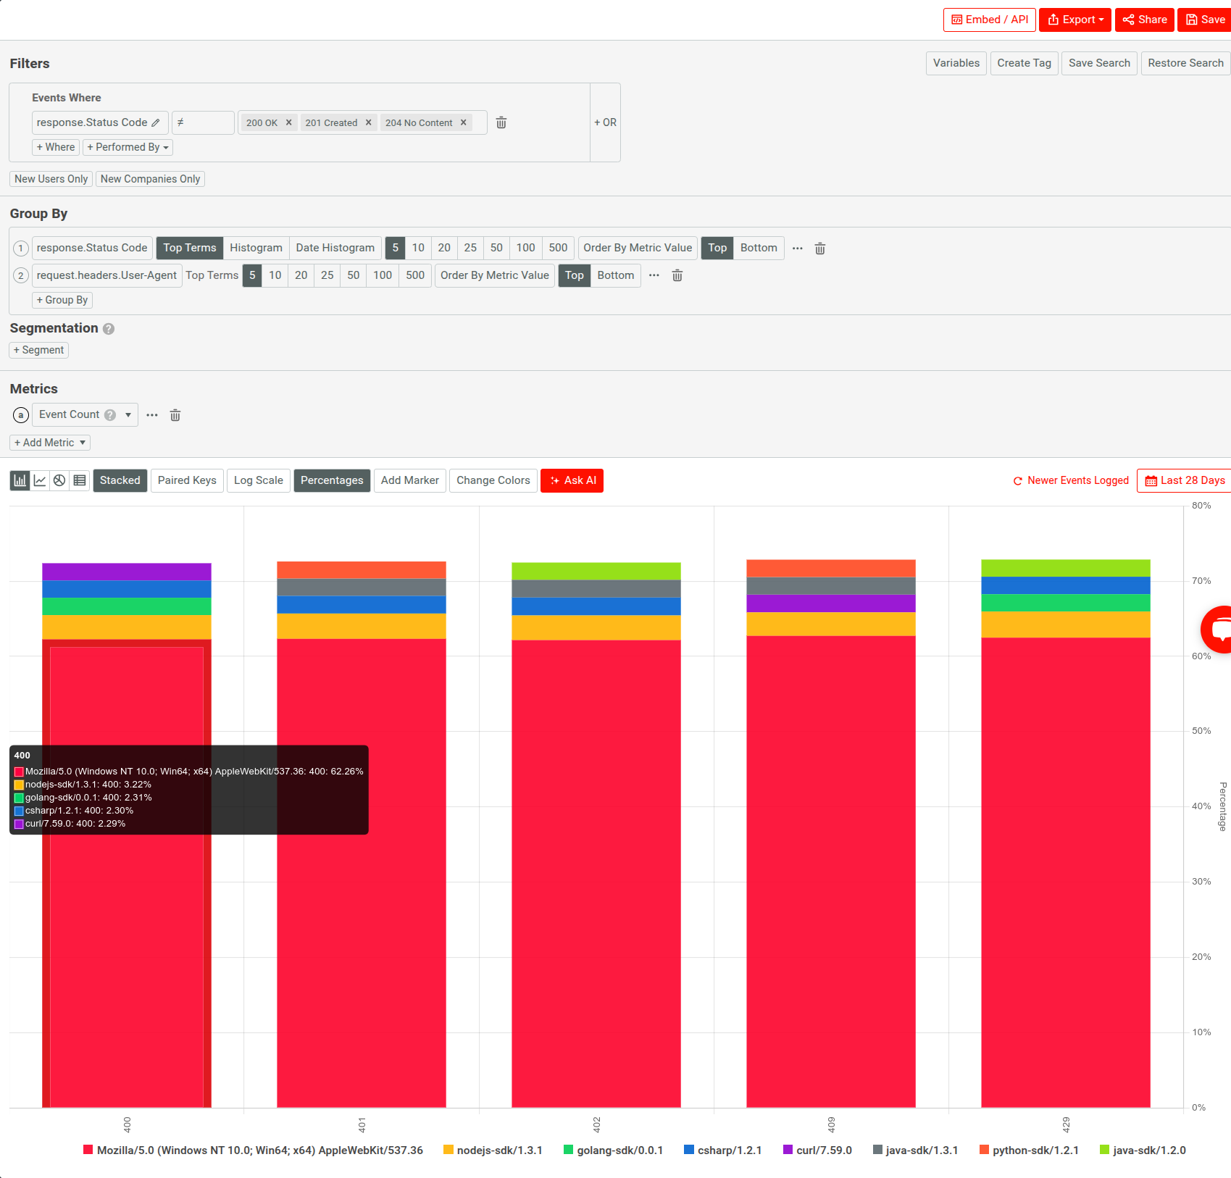Select Date Histogram for status code grouping
This screenshot has height=1178, width=1231.
335,248
